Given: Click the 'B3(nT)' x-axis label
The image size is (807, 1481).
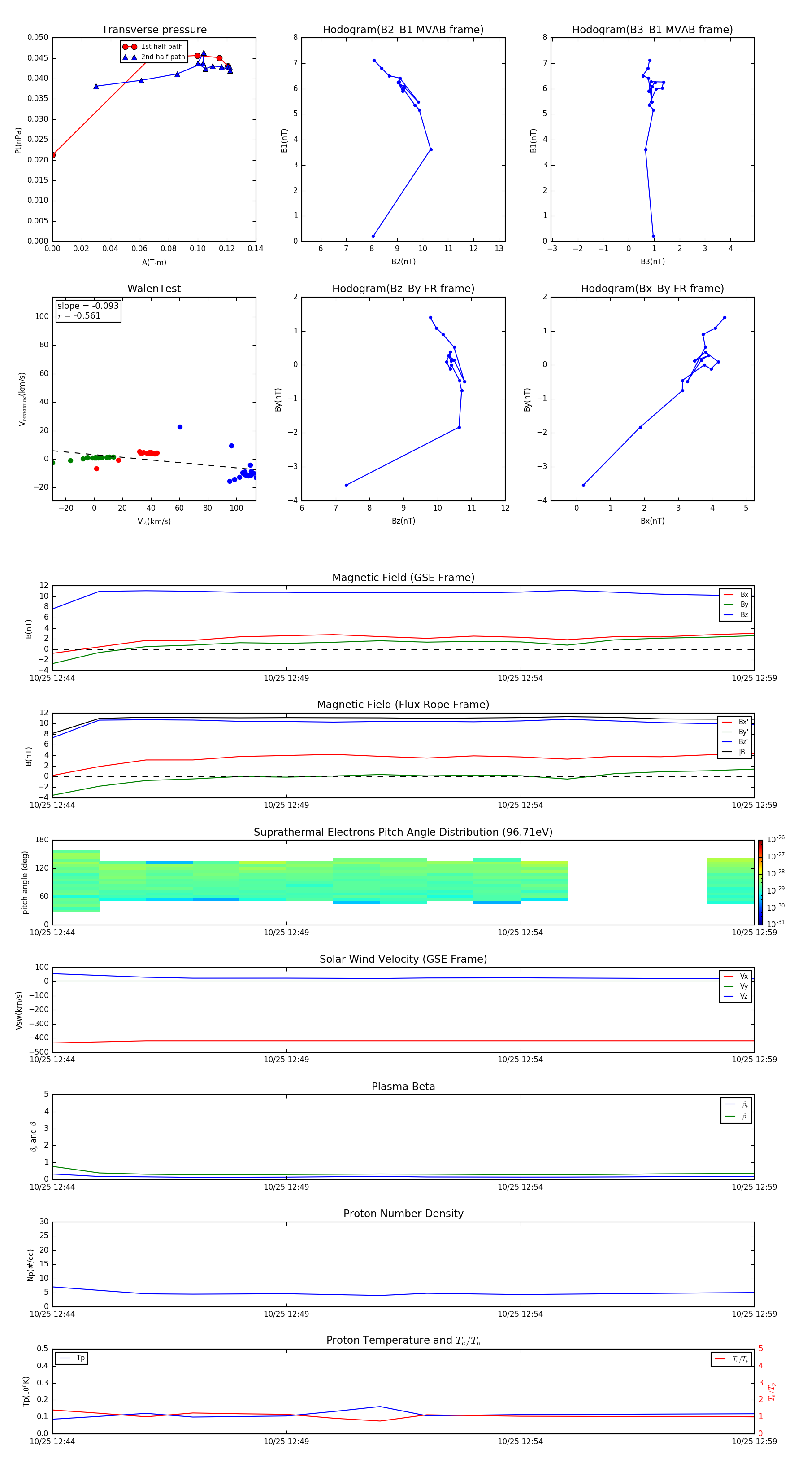Looking at the screenshot, I should (652, 262).
